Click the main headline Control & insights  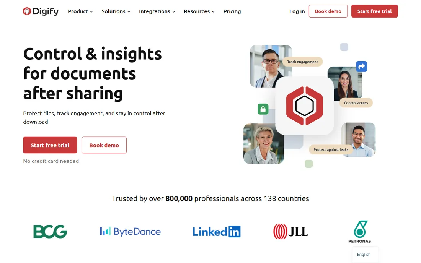(93, 73)
